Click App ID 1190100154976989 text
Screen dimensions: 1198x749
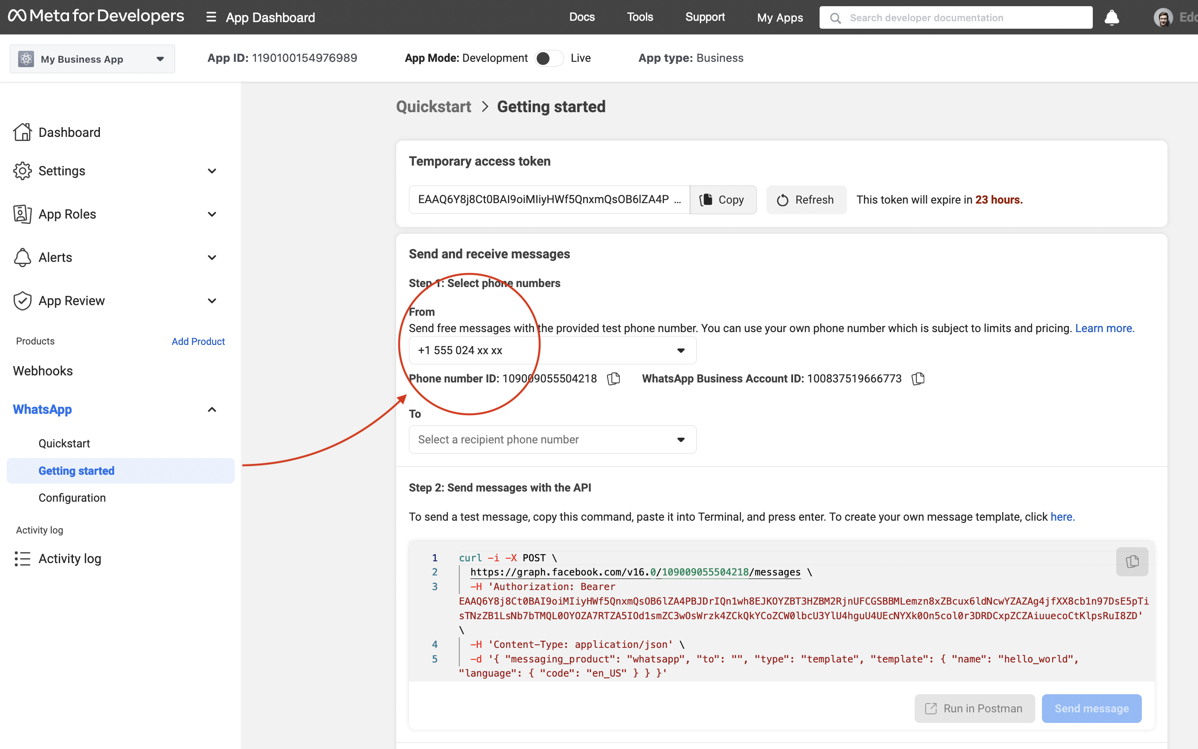[282, 58]
